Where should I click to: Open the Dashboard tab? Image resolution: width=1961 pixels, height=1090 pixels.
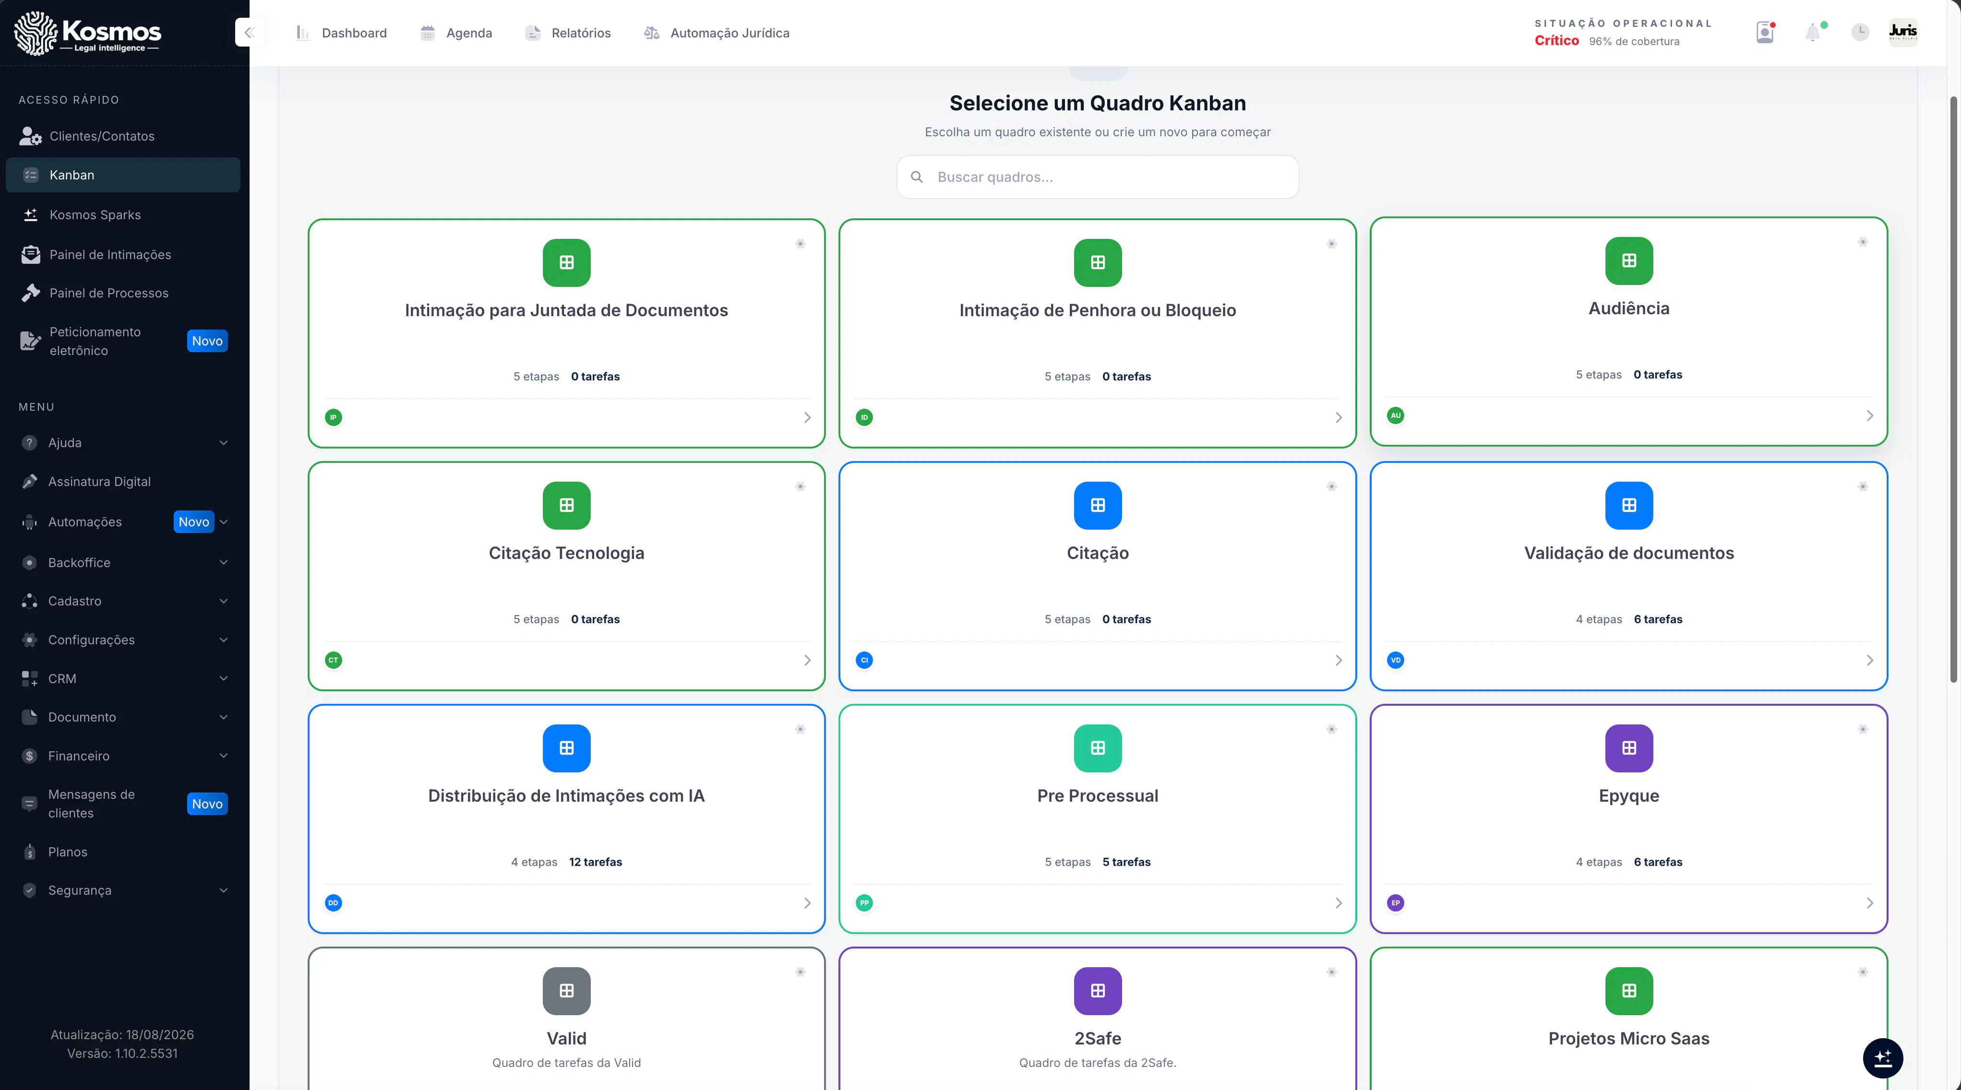pyautogui.click(x=341, y=33)
